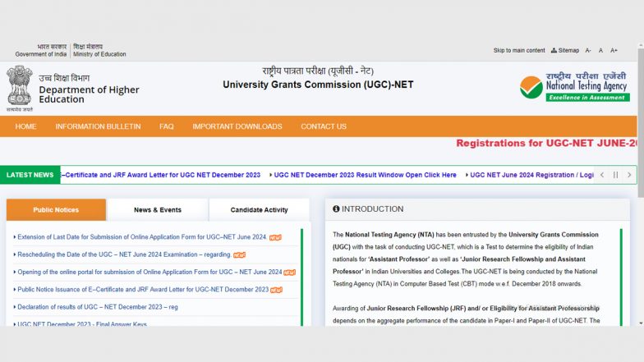
Task: Click the National Testing Agency logo
Action: click(x=575, y=87)
